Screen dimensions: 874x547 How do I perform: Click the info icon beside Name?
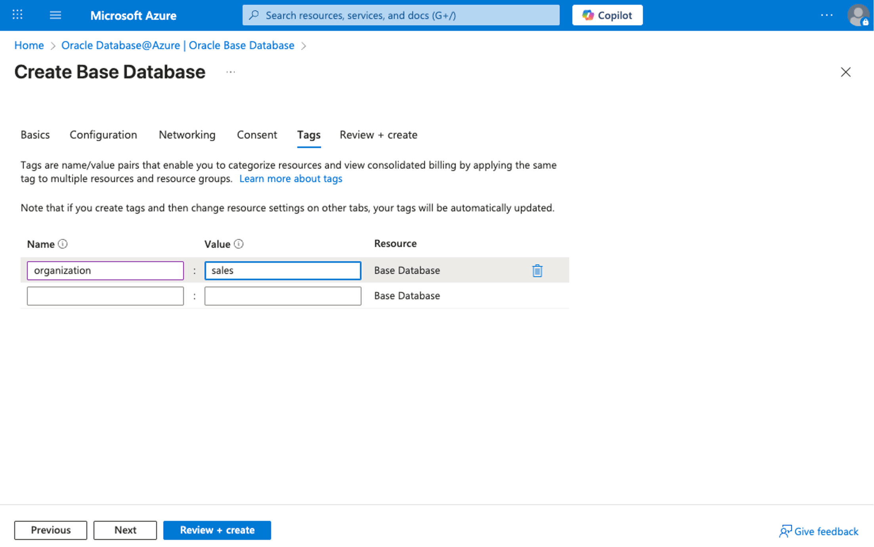pos(63,244)
